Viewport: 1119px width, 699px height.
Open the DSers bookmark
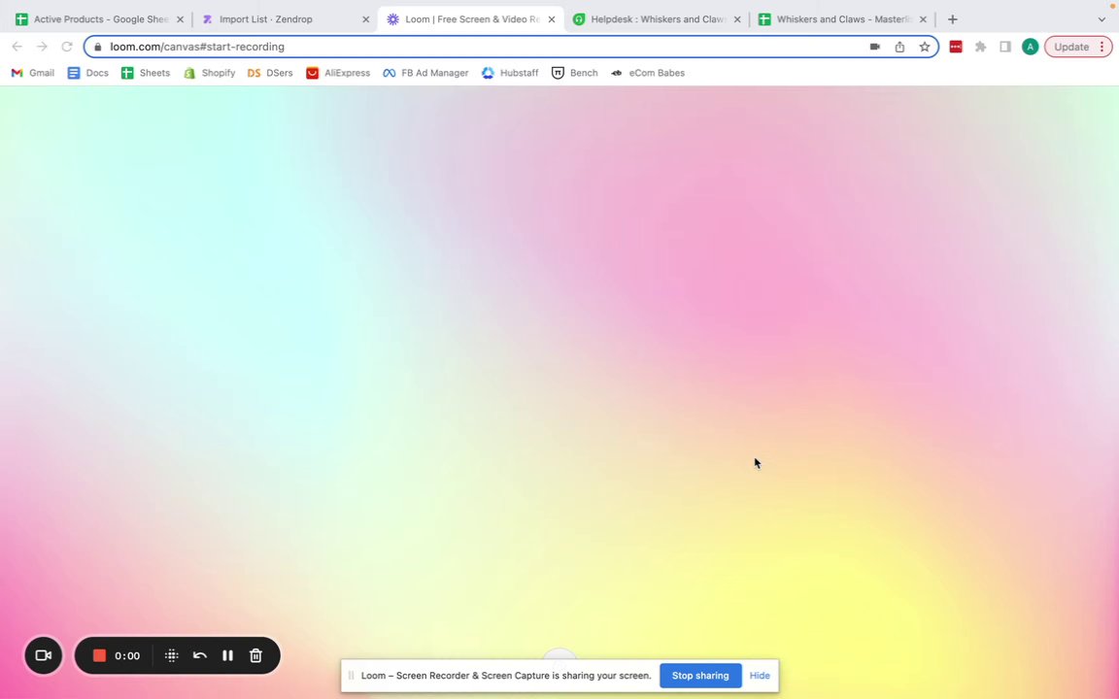pyautogui.click(x=270, y=73)
